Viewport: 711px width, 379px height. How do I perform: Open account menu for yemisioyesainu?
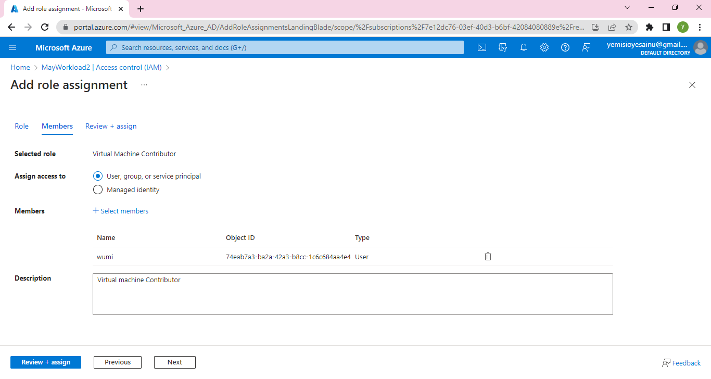point(656,47)
